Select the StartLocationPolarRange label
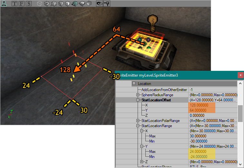244x168 pixels. [161, 121]
